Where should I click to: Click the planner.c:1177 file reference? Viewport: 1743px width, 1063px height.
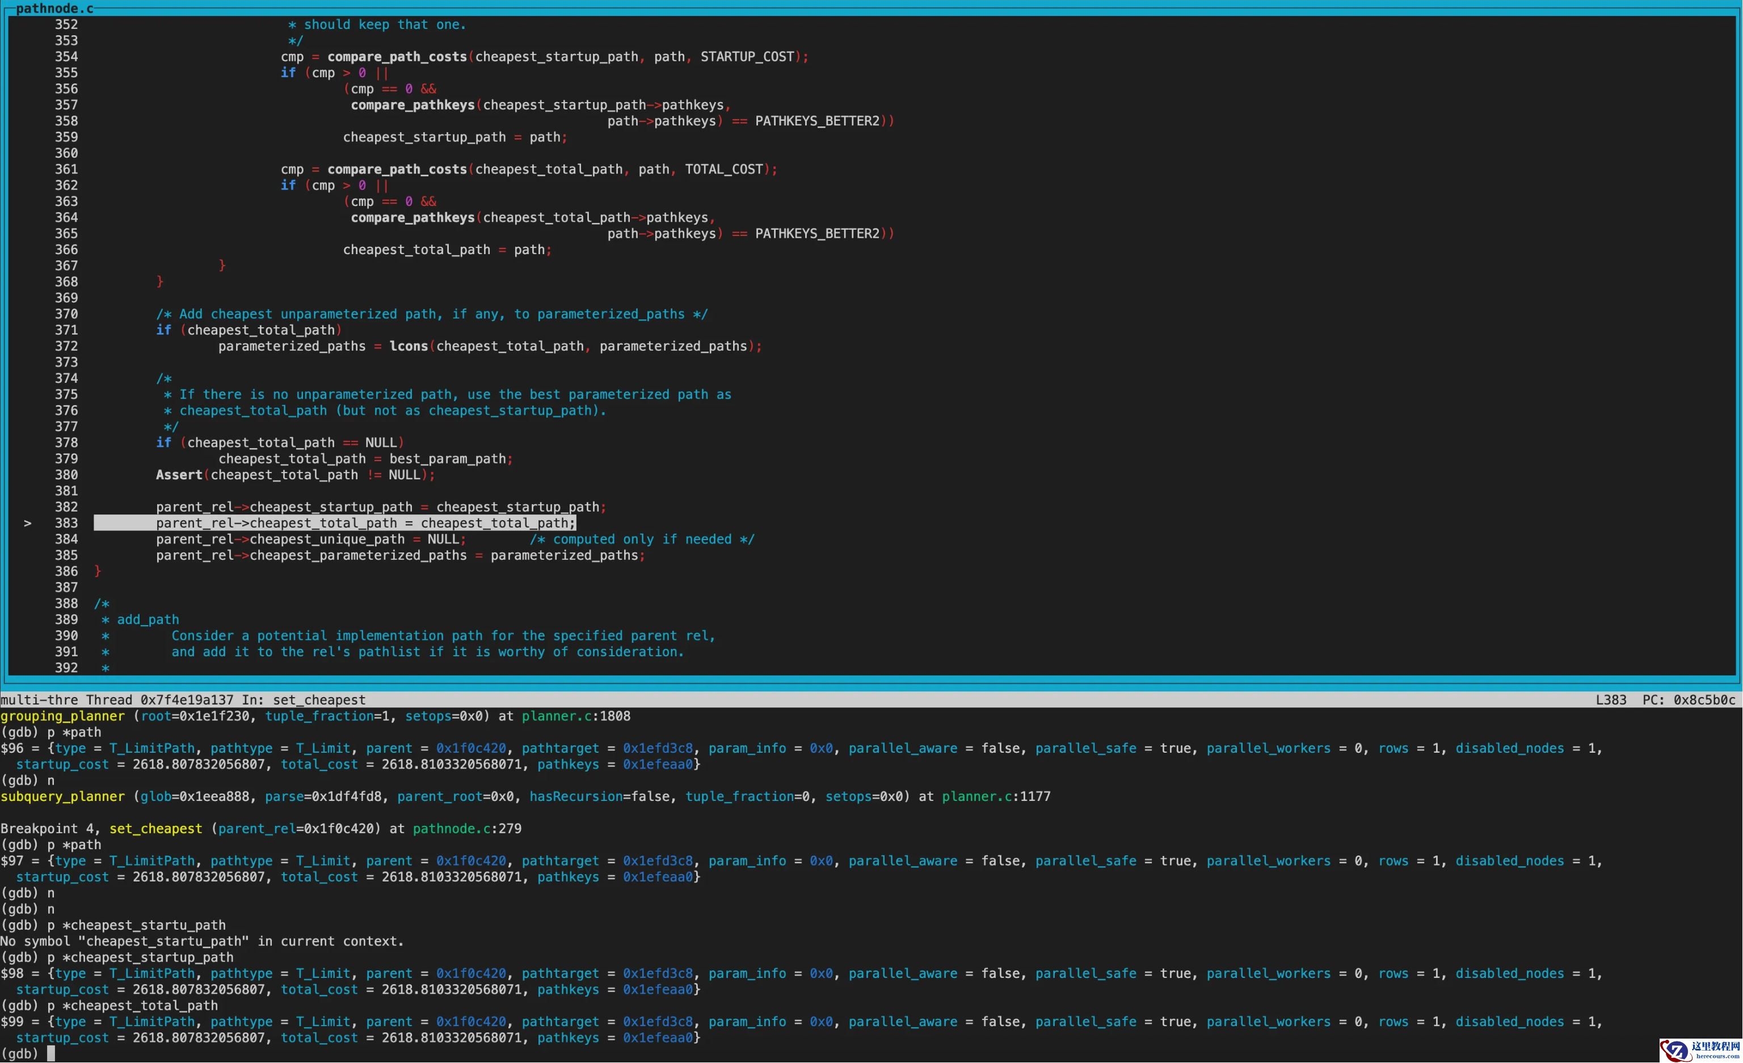[996, 797]
